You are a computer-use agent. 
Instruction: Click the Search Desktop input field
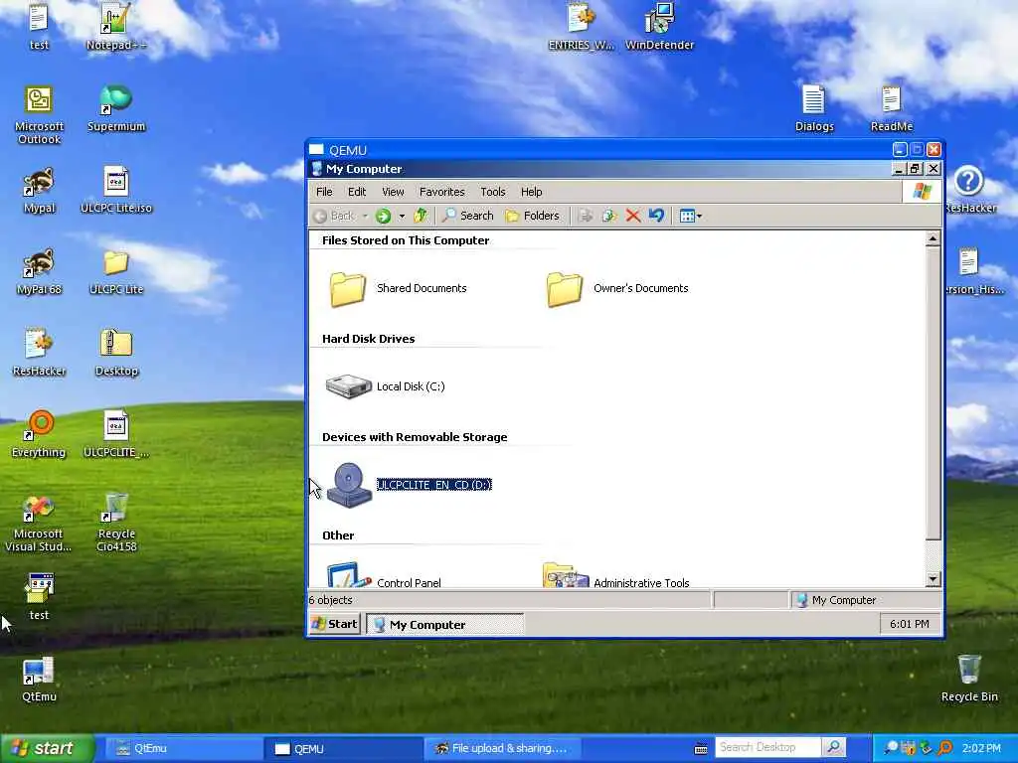coord(768,748)
